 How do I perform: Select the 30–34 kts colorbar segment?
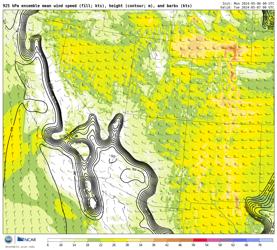[134, 240]
